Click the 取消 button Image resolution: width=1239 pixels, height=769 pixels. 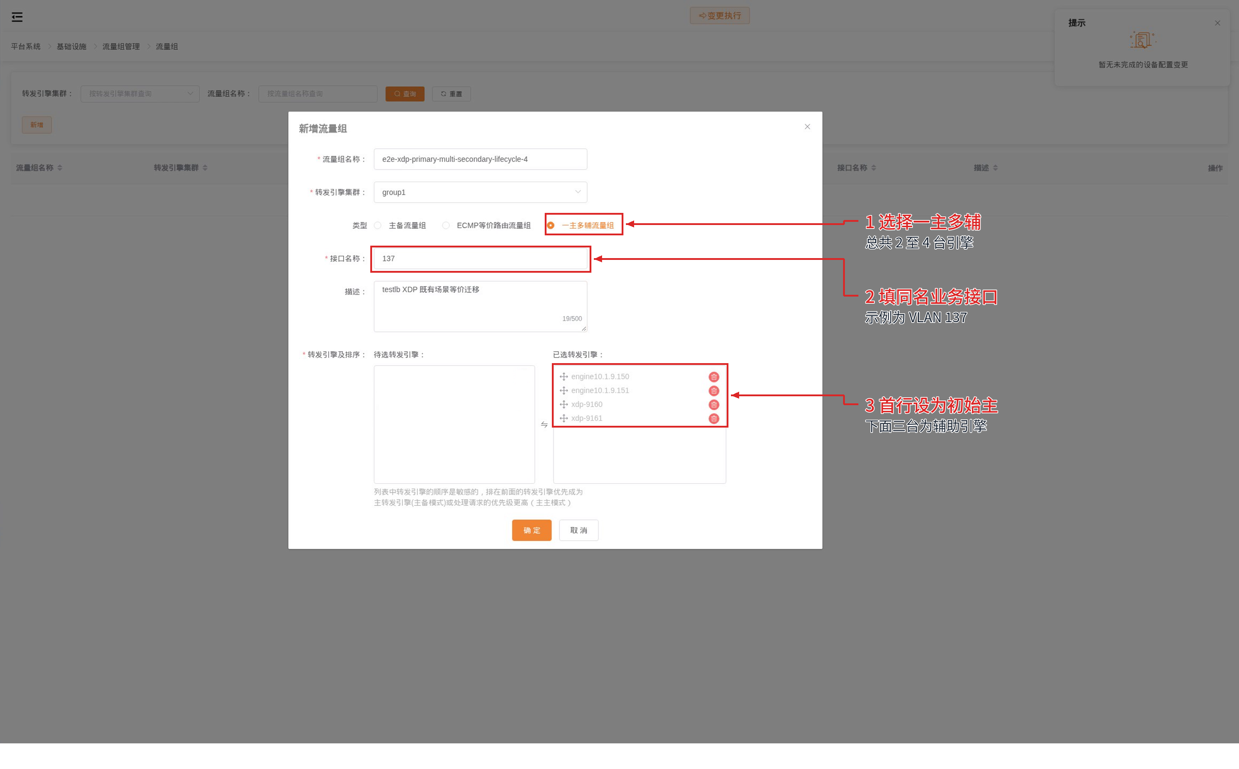(578, 530)
